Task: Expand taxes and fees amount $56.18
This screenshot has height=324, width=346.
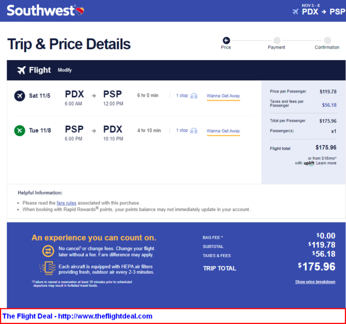Action: pos(329,105)
